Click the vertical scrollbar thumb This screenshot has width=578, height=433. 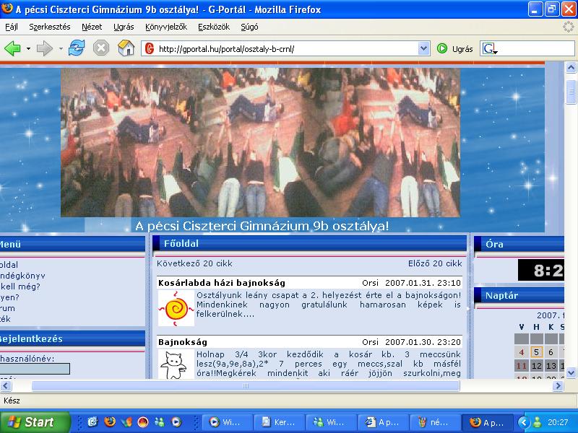(x=571, y=92)
